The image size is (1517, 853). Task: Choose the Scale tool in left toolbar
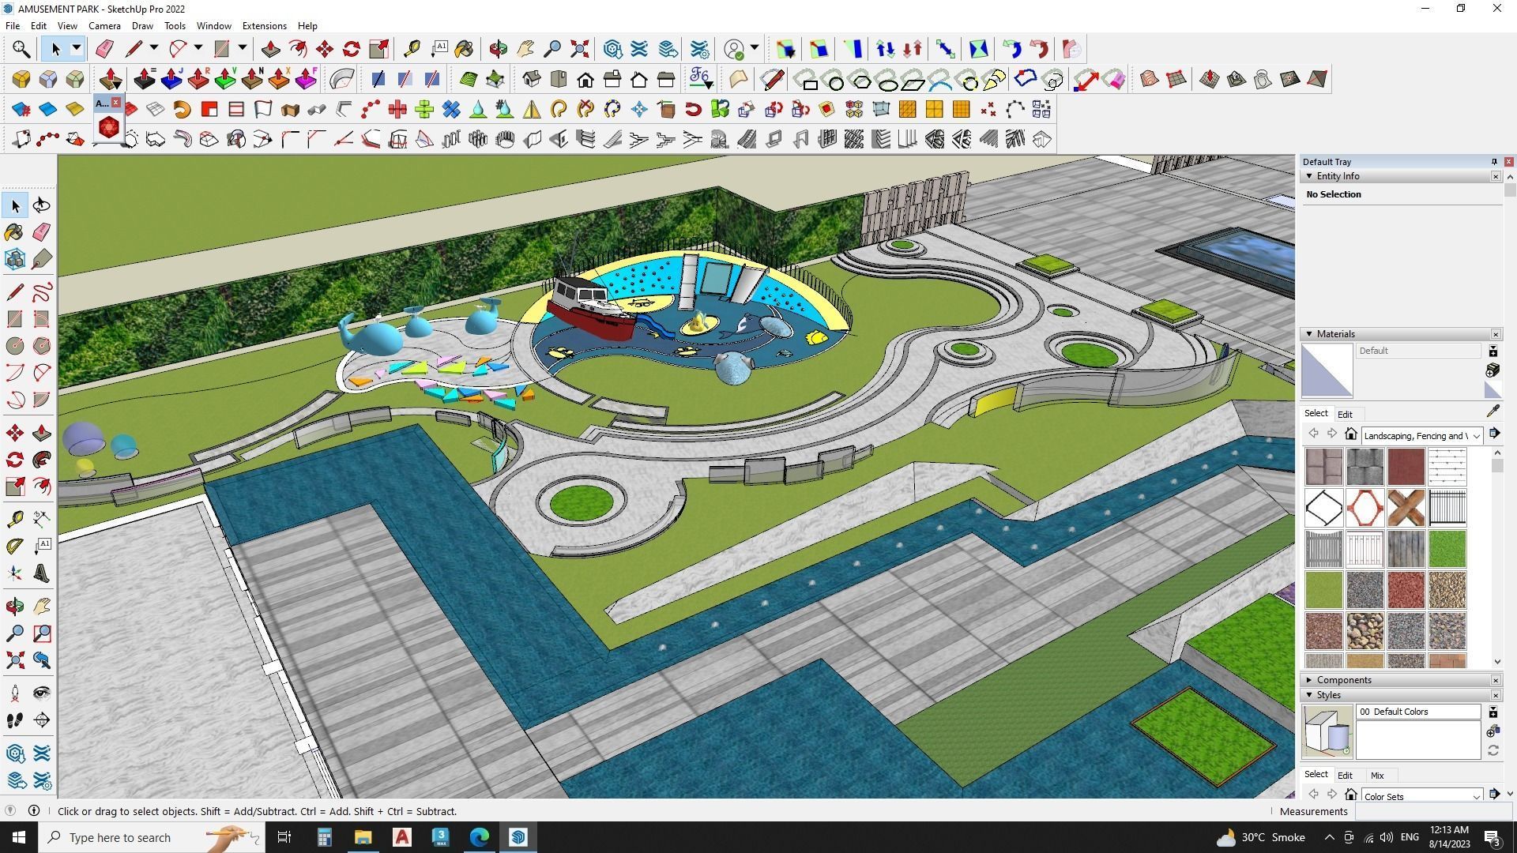(x=14, y=487)
